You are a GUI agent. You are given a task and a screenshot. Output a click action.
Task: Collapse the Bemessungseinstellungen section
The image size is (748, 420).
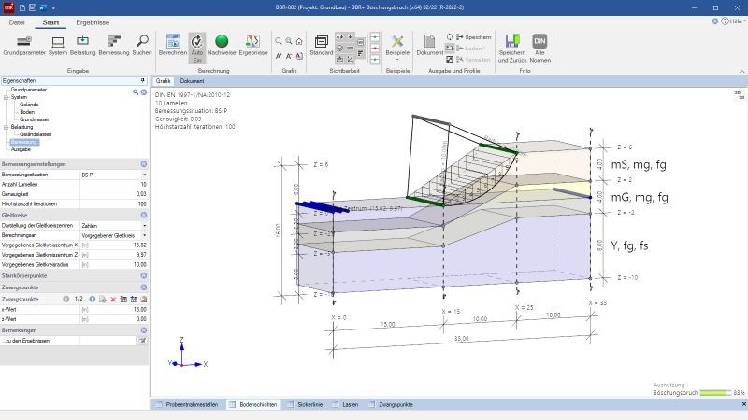click(144, 164)
